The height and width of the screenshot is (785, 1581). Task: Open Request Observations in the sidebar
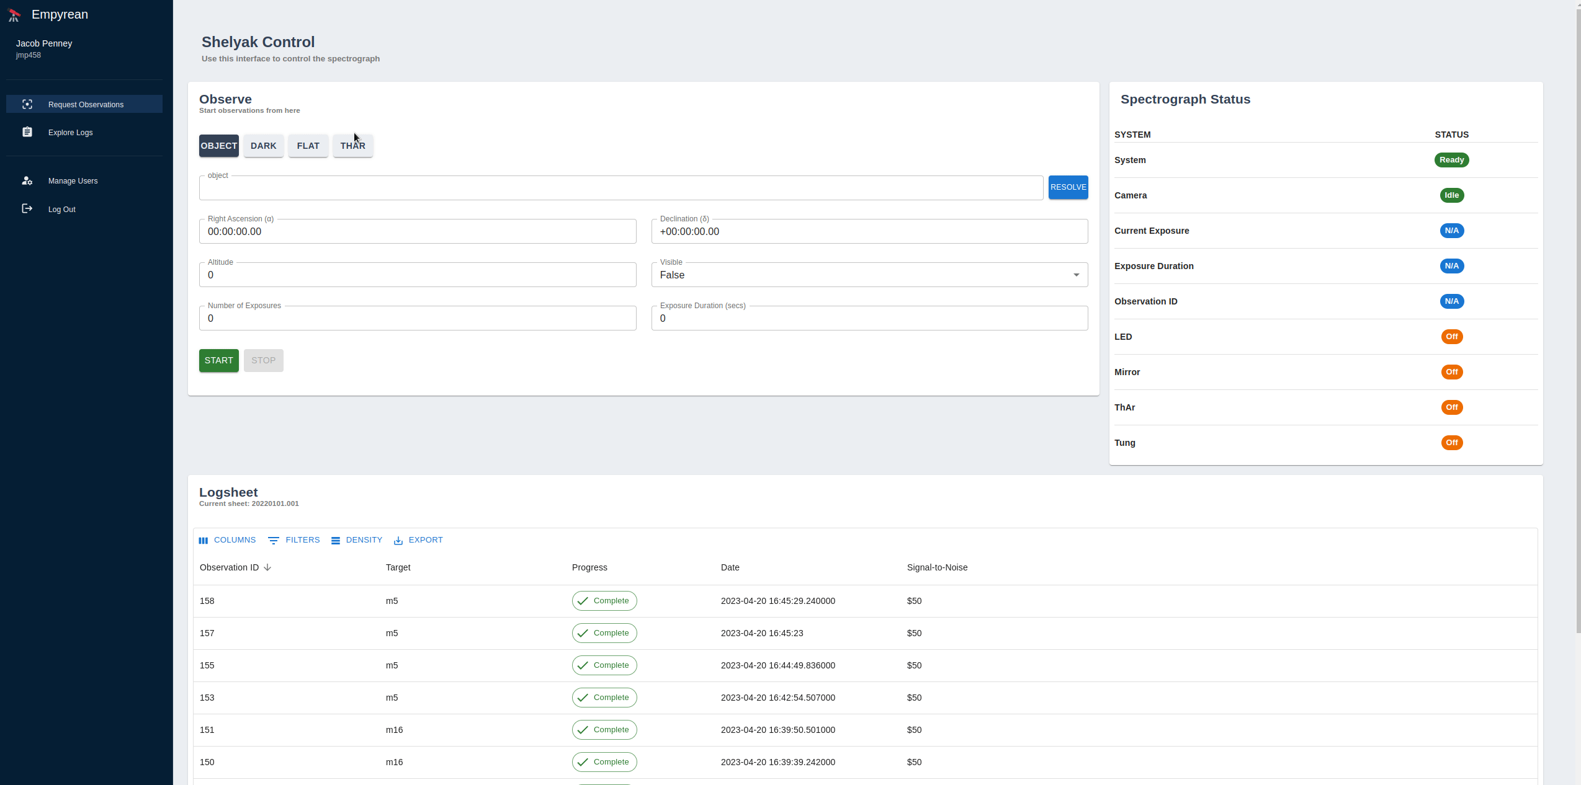pyautogui.click(x=84, y=104)
